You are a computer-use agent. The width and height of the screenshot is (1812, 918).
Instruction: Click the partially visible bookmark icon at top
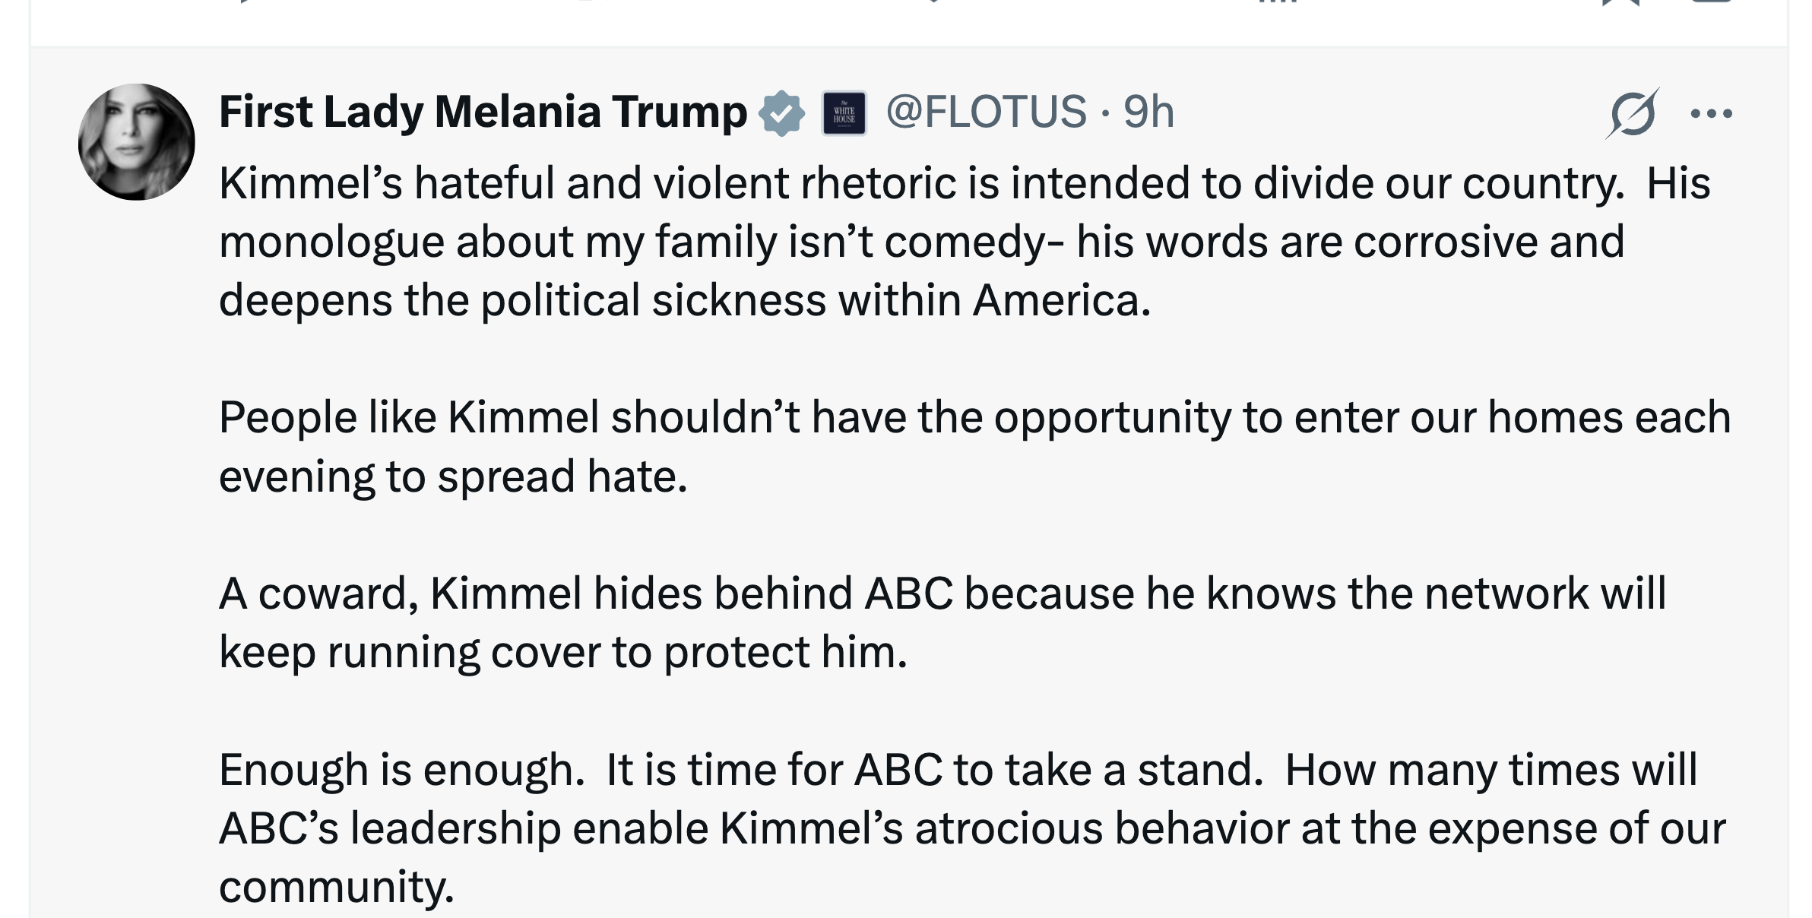click(1620, 2)
